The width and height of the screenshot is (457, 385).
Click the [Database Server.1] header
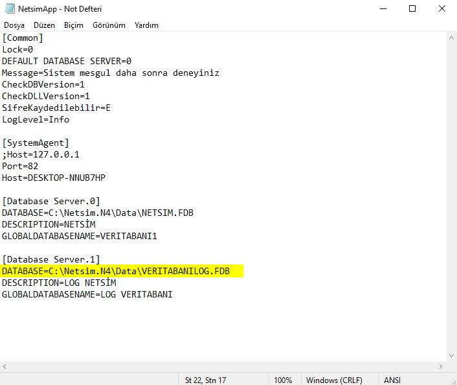click(51, 260)
